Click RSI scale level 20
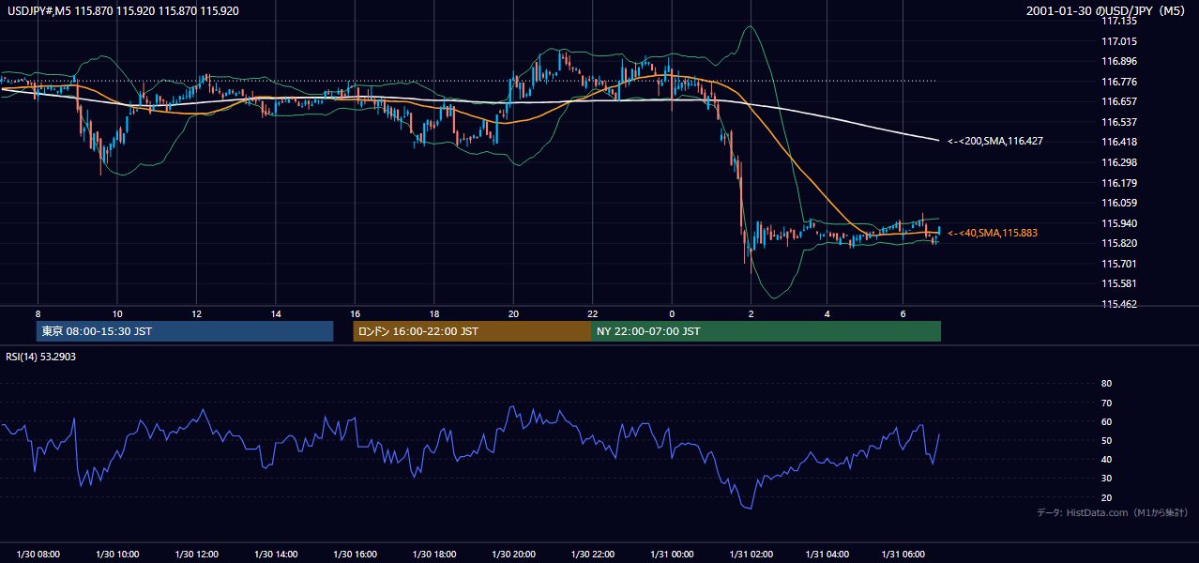Viewport: 1199px width, 563px height. pos(1106,497)
